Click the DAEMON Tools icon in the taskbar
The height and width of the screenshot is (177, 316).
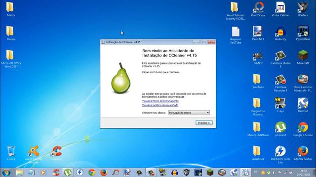79,173
